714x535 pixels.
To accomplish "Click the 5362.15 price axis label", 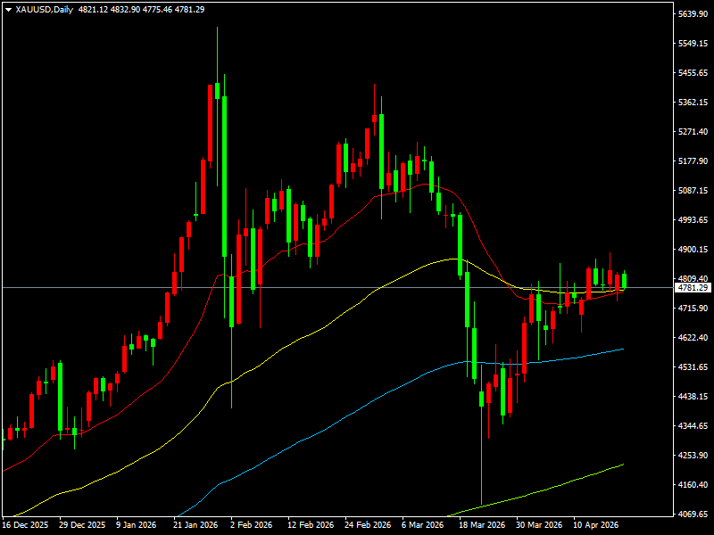I will pyautogui.click(x=693, y=103).
